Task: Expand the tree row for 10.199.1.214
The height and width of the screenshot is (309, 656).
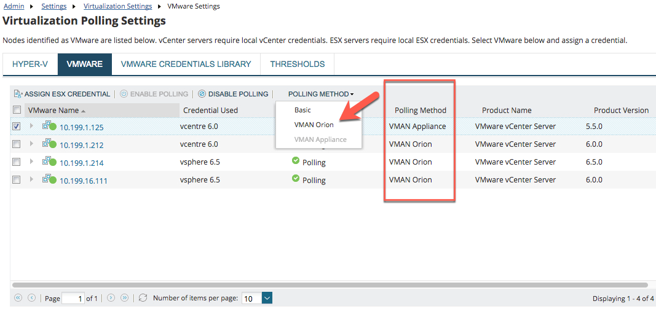Action: click(31, 162)
